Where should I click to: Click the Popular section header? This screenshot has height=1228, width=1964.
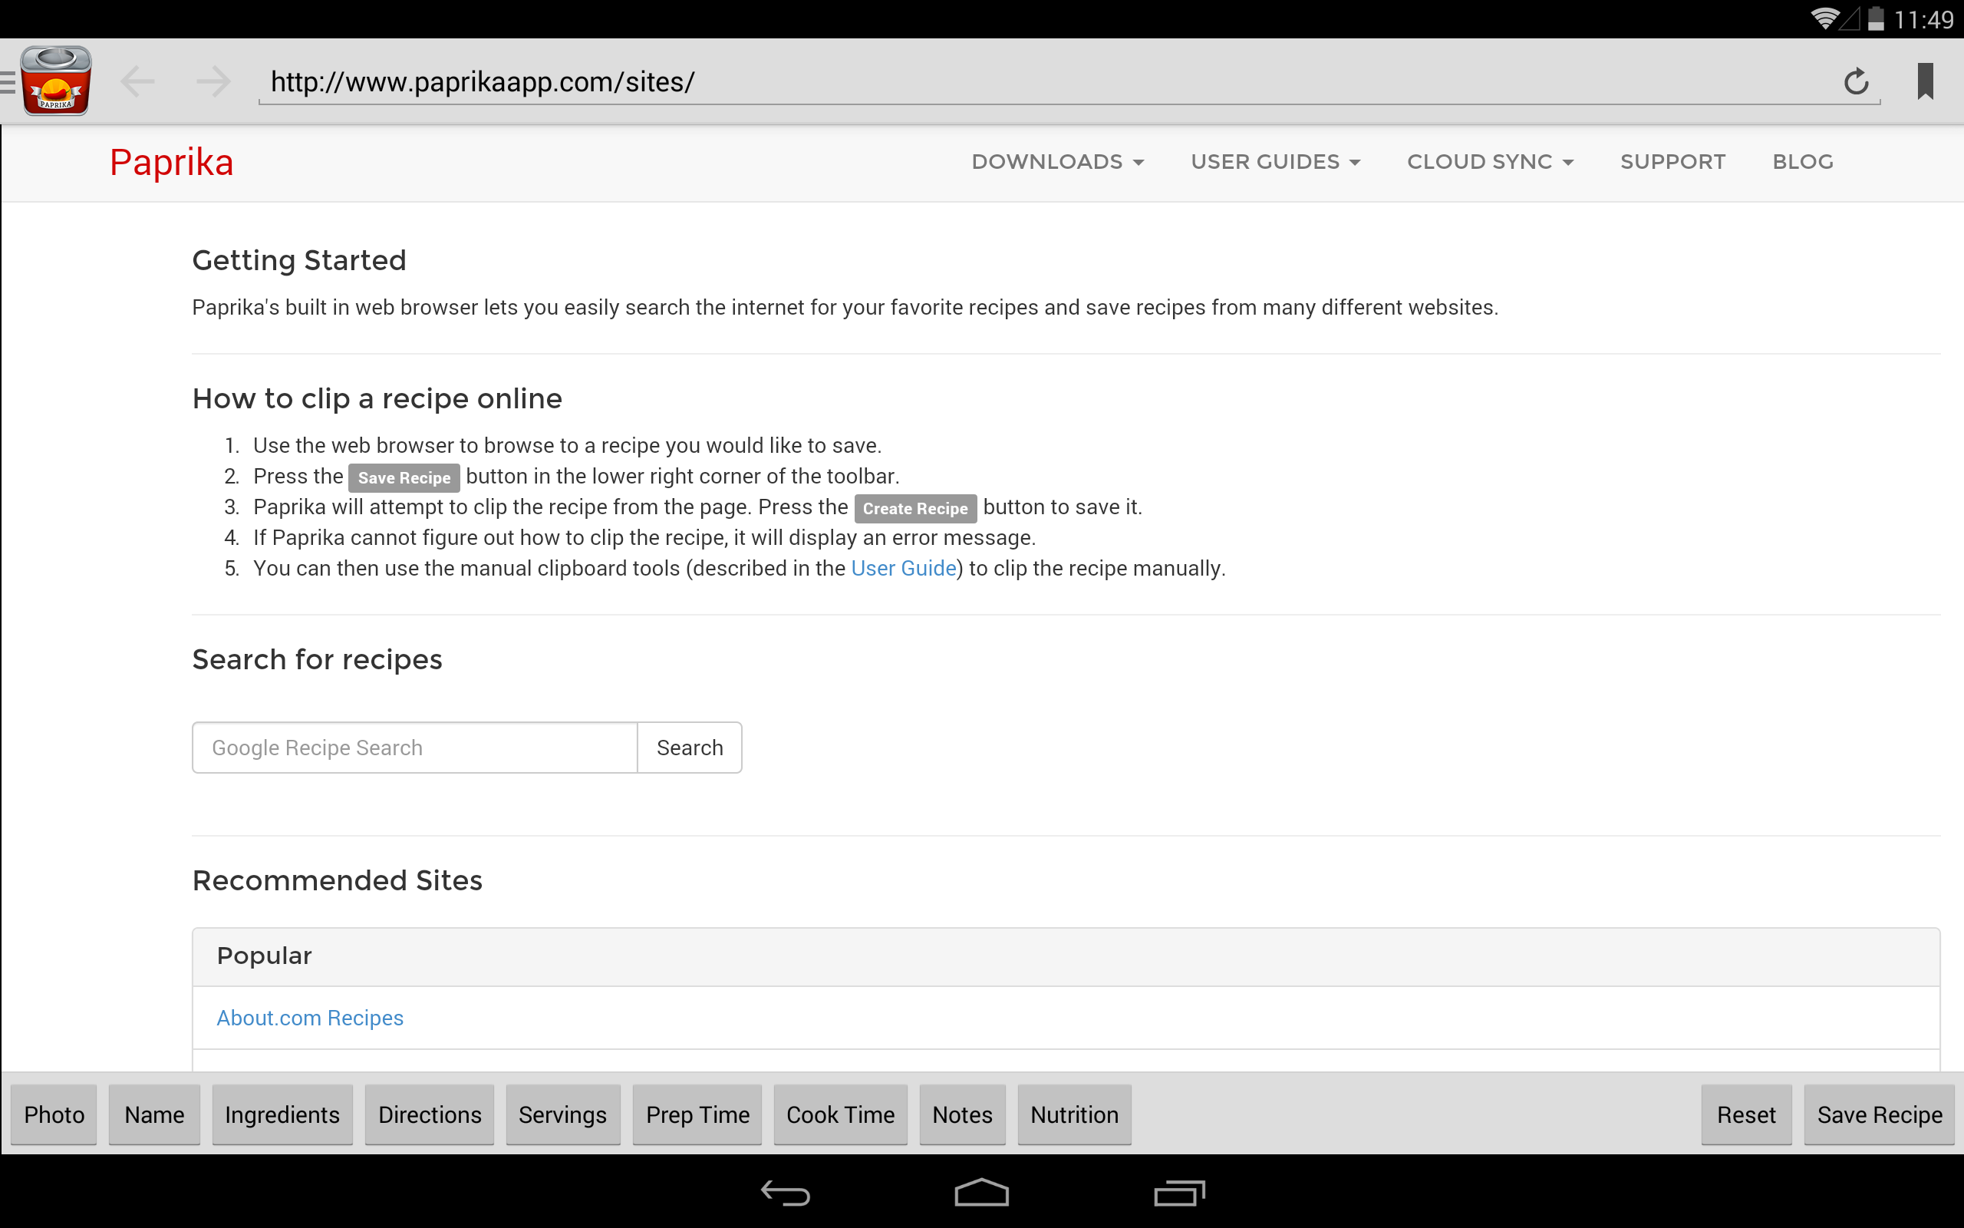(x=1066, y=957)
